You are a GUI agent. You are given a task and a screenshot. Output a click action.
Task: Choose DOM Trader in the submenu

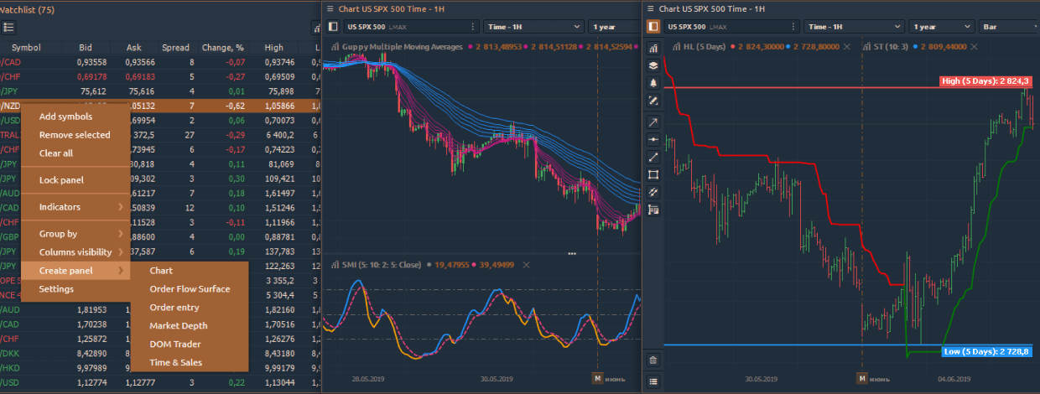(190, 345)
